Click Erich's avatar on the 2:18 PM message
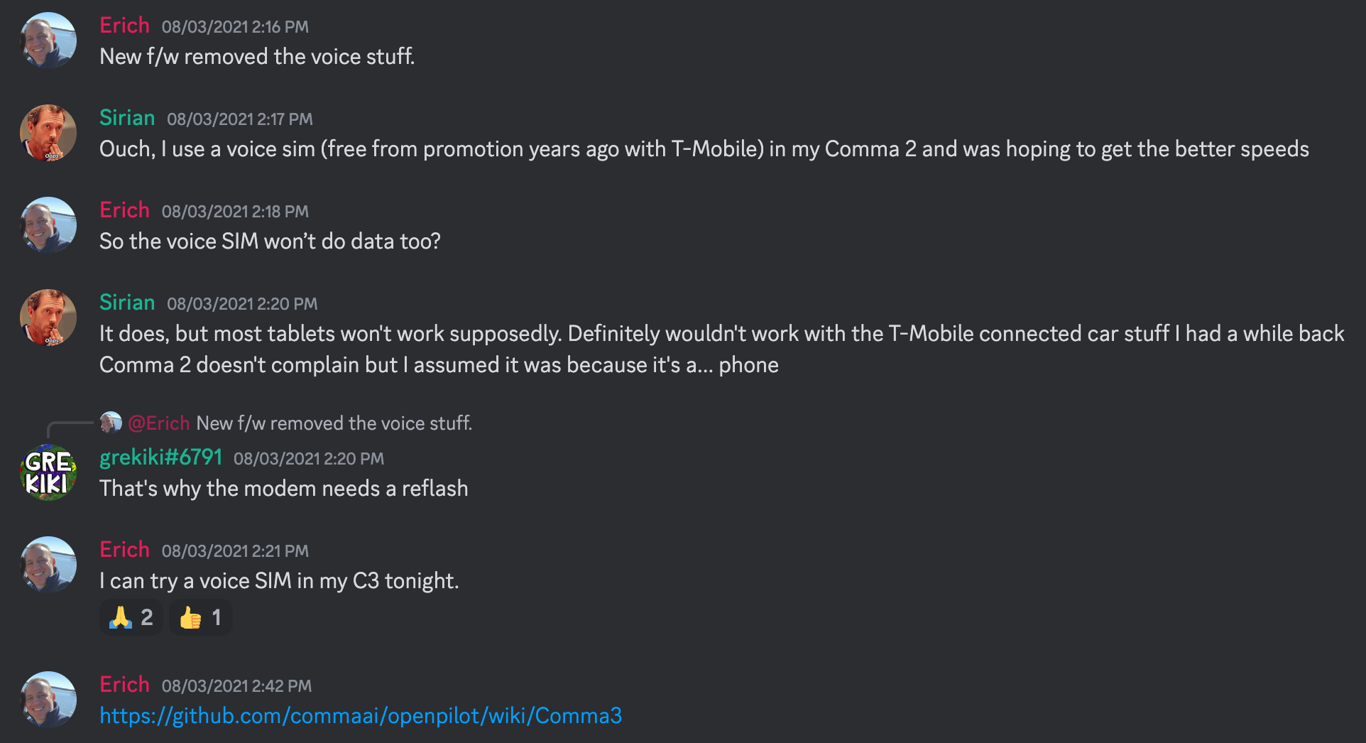Viewport: 1366px width, 743px height. (x=48, y=225)
